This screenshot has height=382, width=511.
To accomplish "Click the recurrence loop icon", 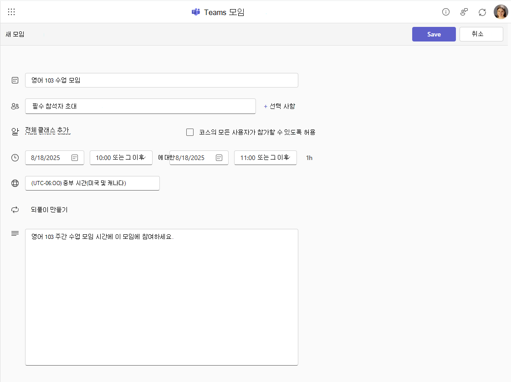I will [15, 210].
